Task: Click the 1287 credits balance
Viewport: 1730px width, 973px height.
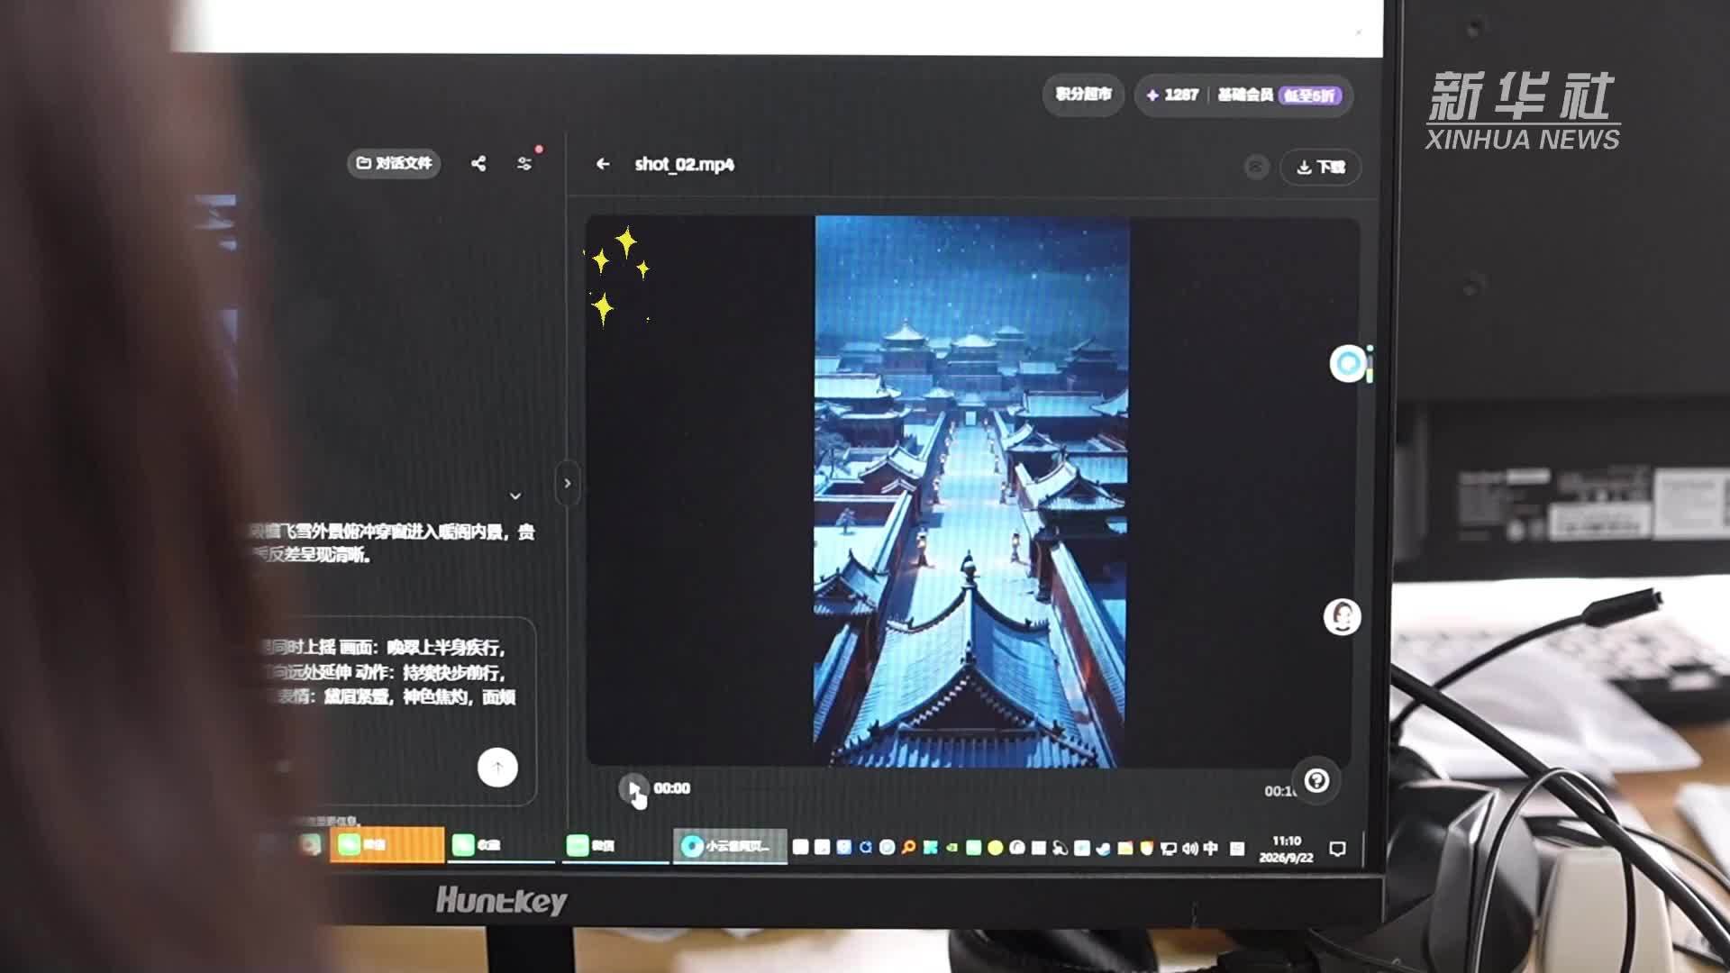Action: (1172, 95)
